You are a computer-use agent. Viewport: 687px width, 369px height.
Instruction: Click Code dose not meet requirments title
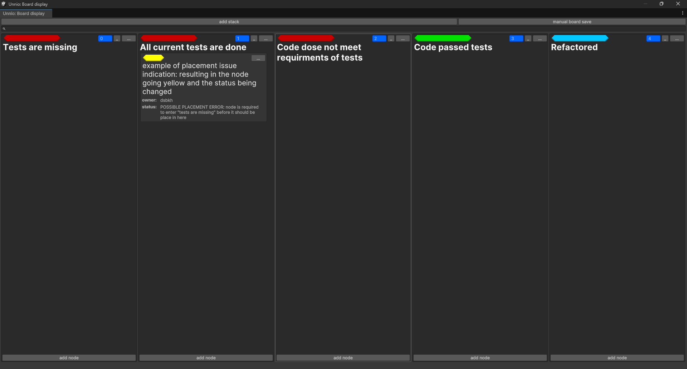(x=320, y=53)
